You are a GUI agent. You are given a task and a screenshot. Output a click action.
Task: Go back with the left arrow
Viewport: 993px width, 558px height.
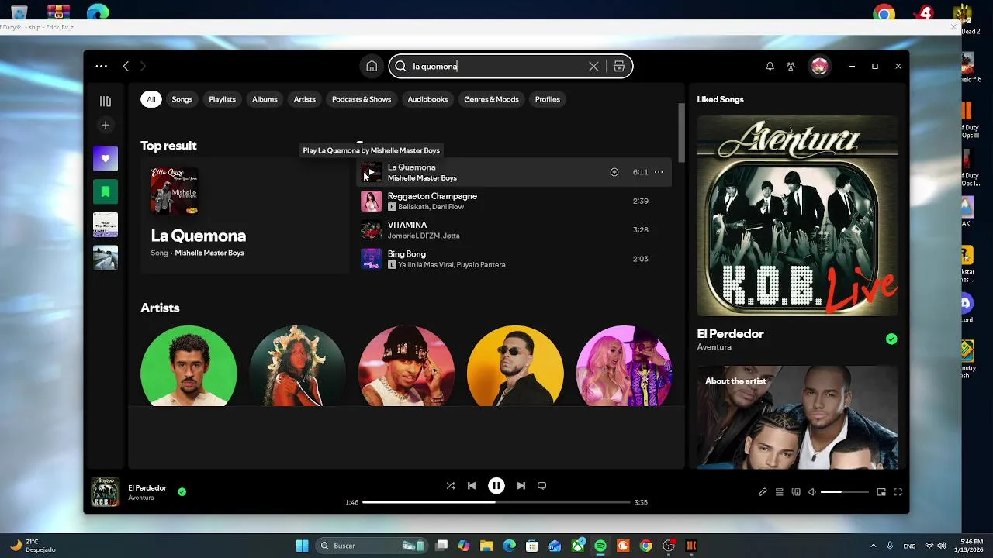tap(126, 66)
